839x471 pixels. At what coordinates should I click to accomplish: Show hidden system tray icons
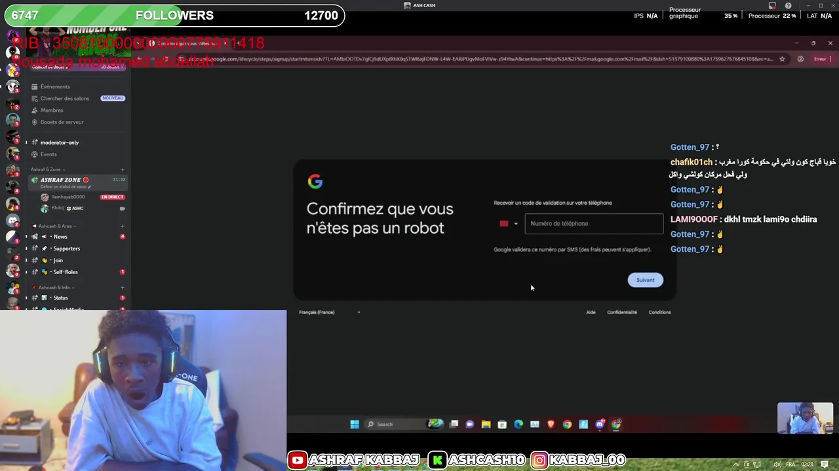tap(735, 464)
